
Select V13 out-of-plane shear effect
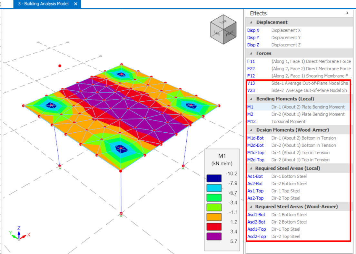coord(251,83)
